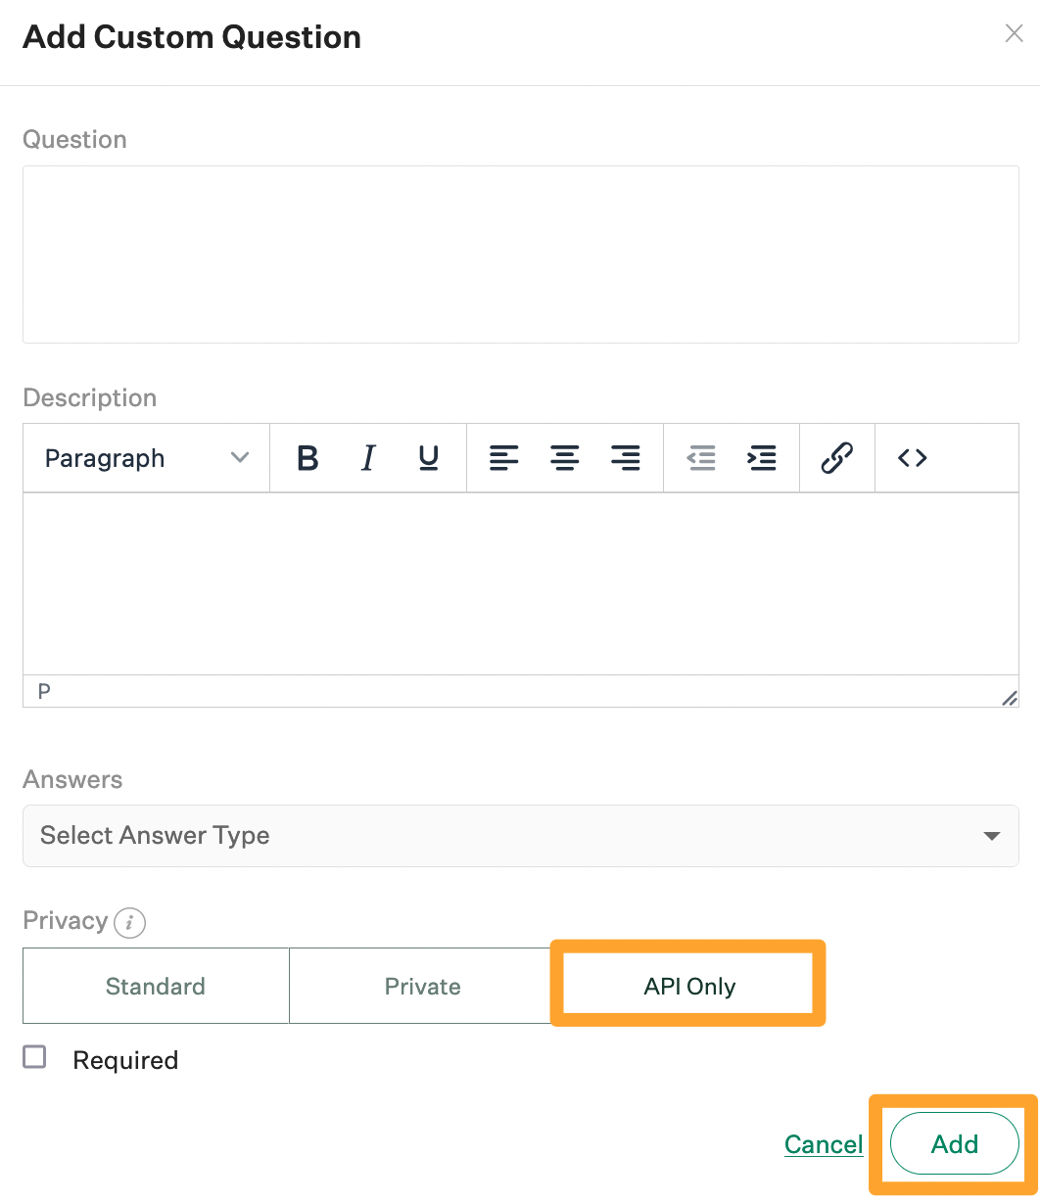The height and width of the screenshot is (1202, 1040).
Task: Click the Cancel link
Action: pos(824,1144)
